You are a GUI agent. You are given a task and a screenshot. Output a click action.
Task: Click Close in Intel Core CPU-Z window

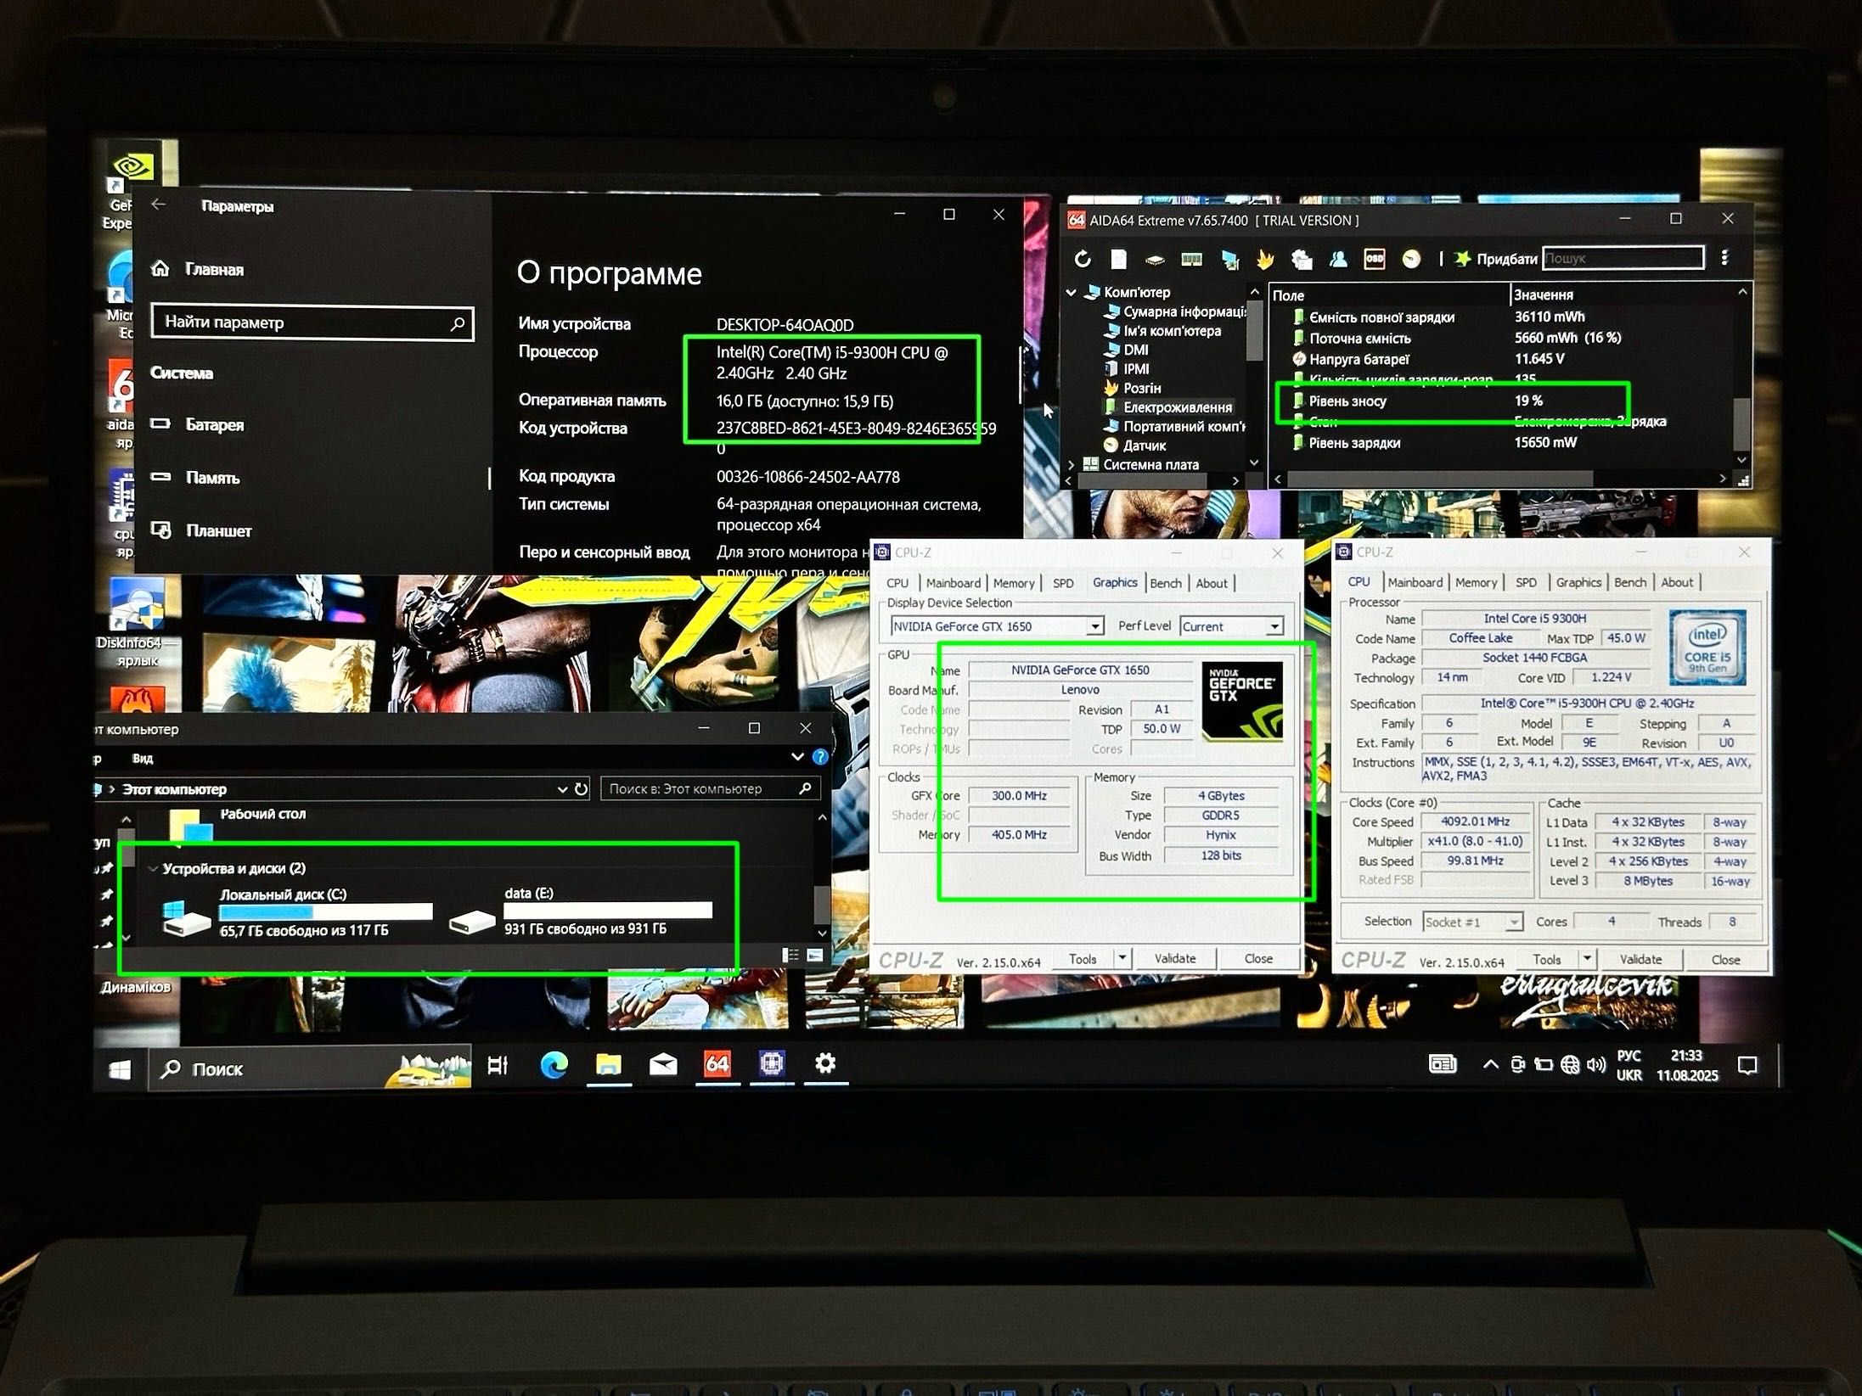coord(1725,960)
